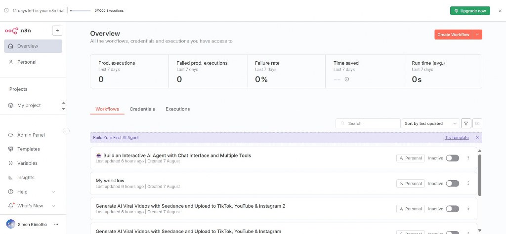Click the scrollbar up arrow in workflow list
Screen dimensions: 506x234
(479, 151)
